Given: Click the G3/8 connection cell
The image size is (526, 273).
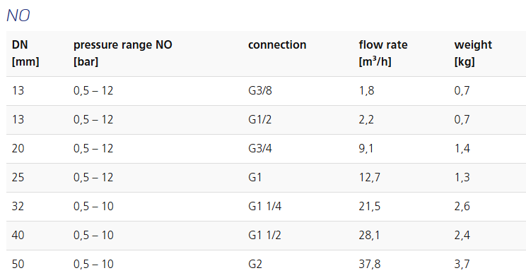Looking at the screenshot, I should 260,91.
